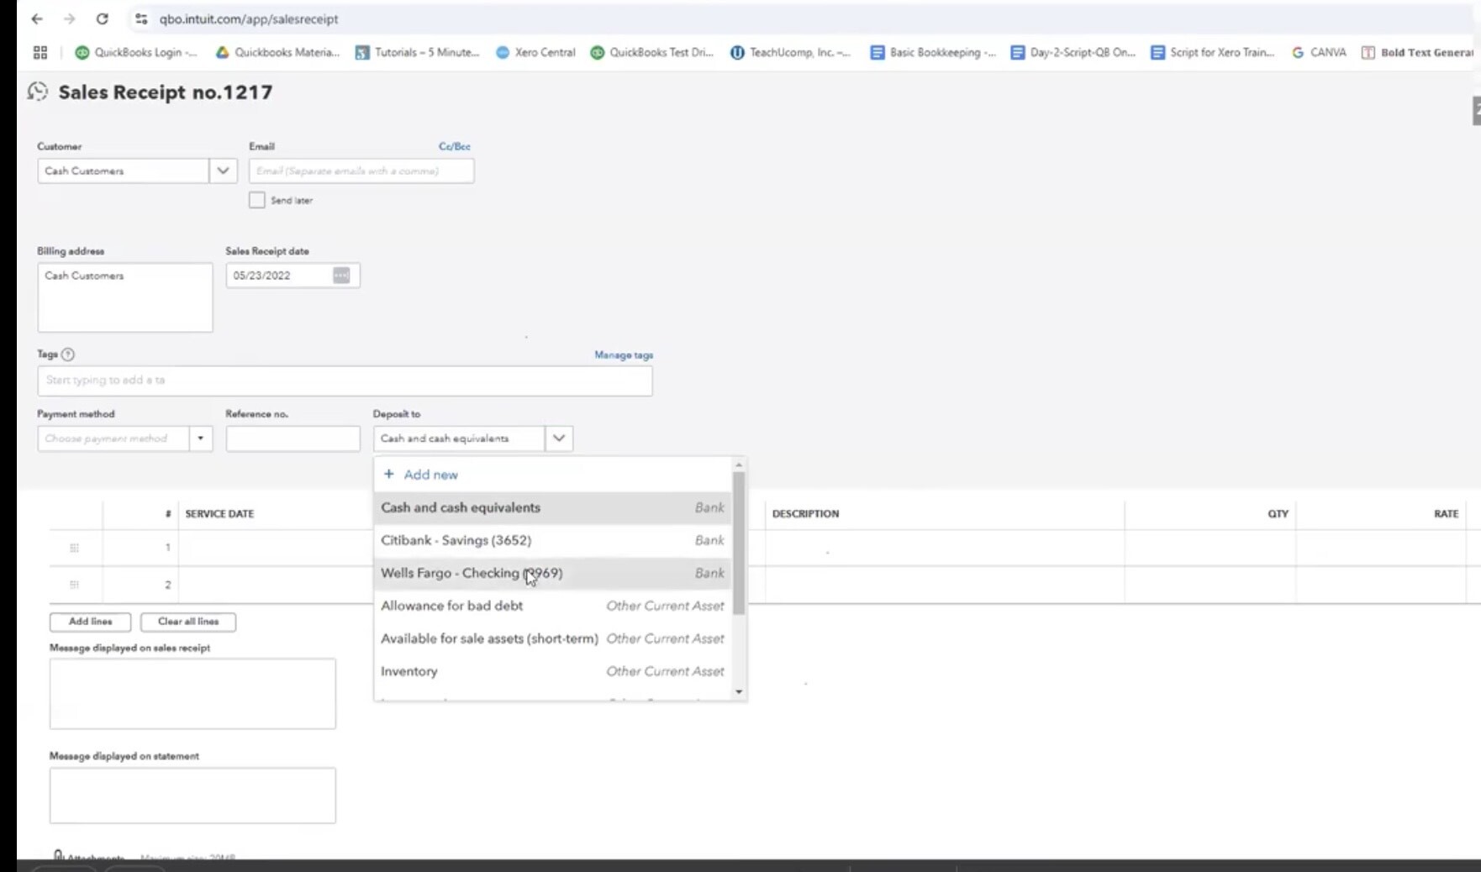This screenshot has width=1481, height=872.
Task: Open the site information icon in address bar
Action: pyautogui.click(x=141, y=18)
